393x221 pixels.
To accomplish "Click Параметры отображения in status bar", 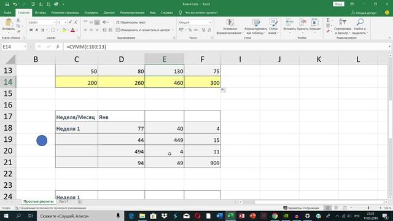I will [x=301, y=208].
